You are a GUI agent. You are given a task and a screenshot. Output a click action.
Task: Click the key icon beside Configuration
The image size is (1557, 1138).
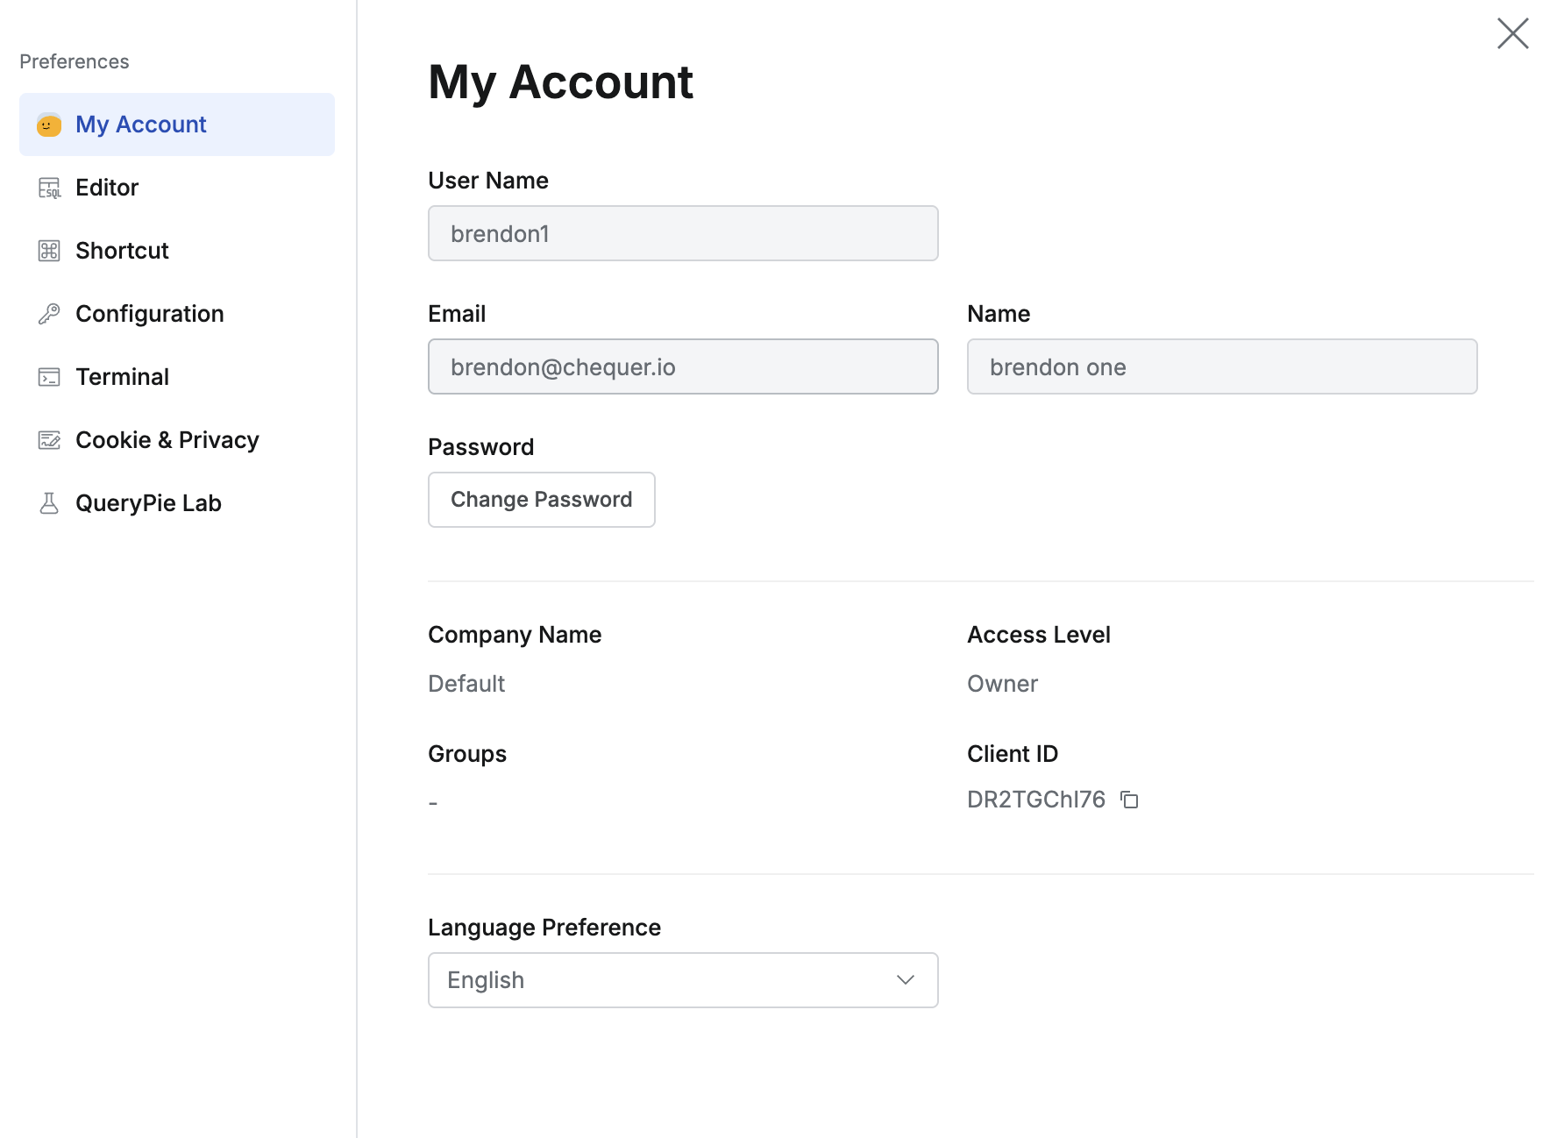49,313
